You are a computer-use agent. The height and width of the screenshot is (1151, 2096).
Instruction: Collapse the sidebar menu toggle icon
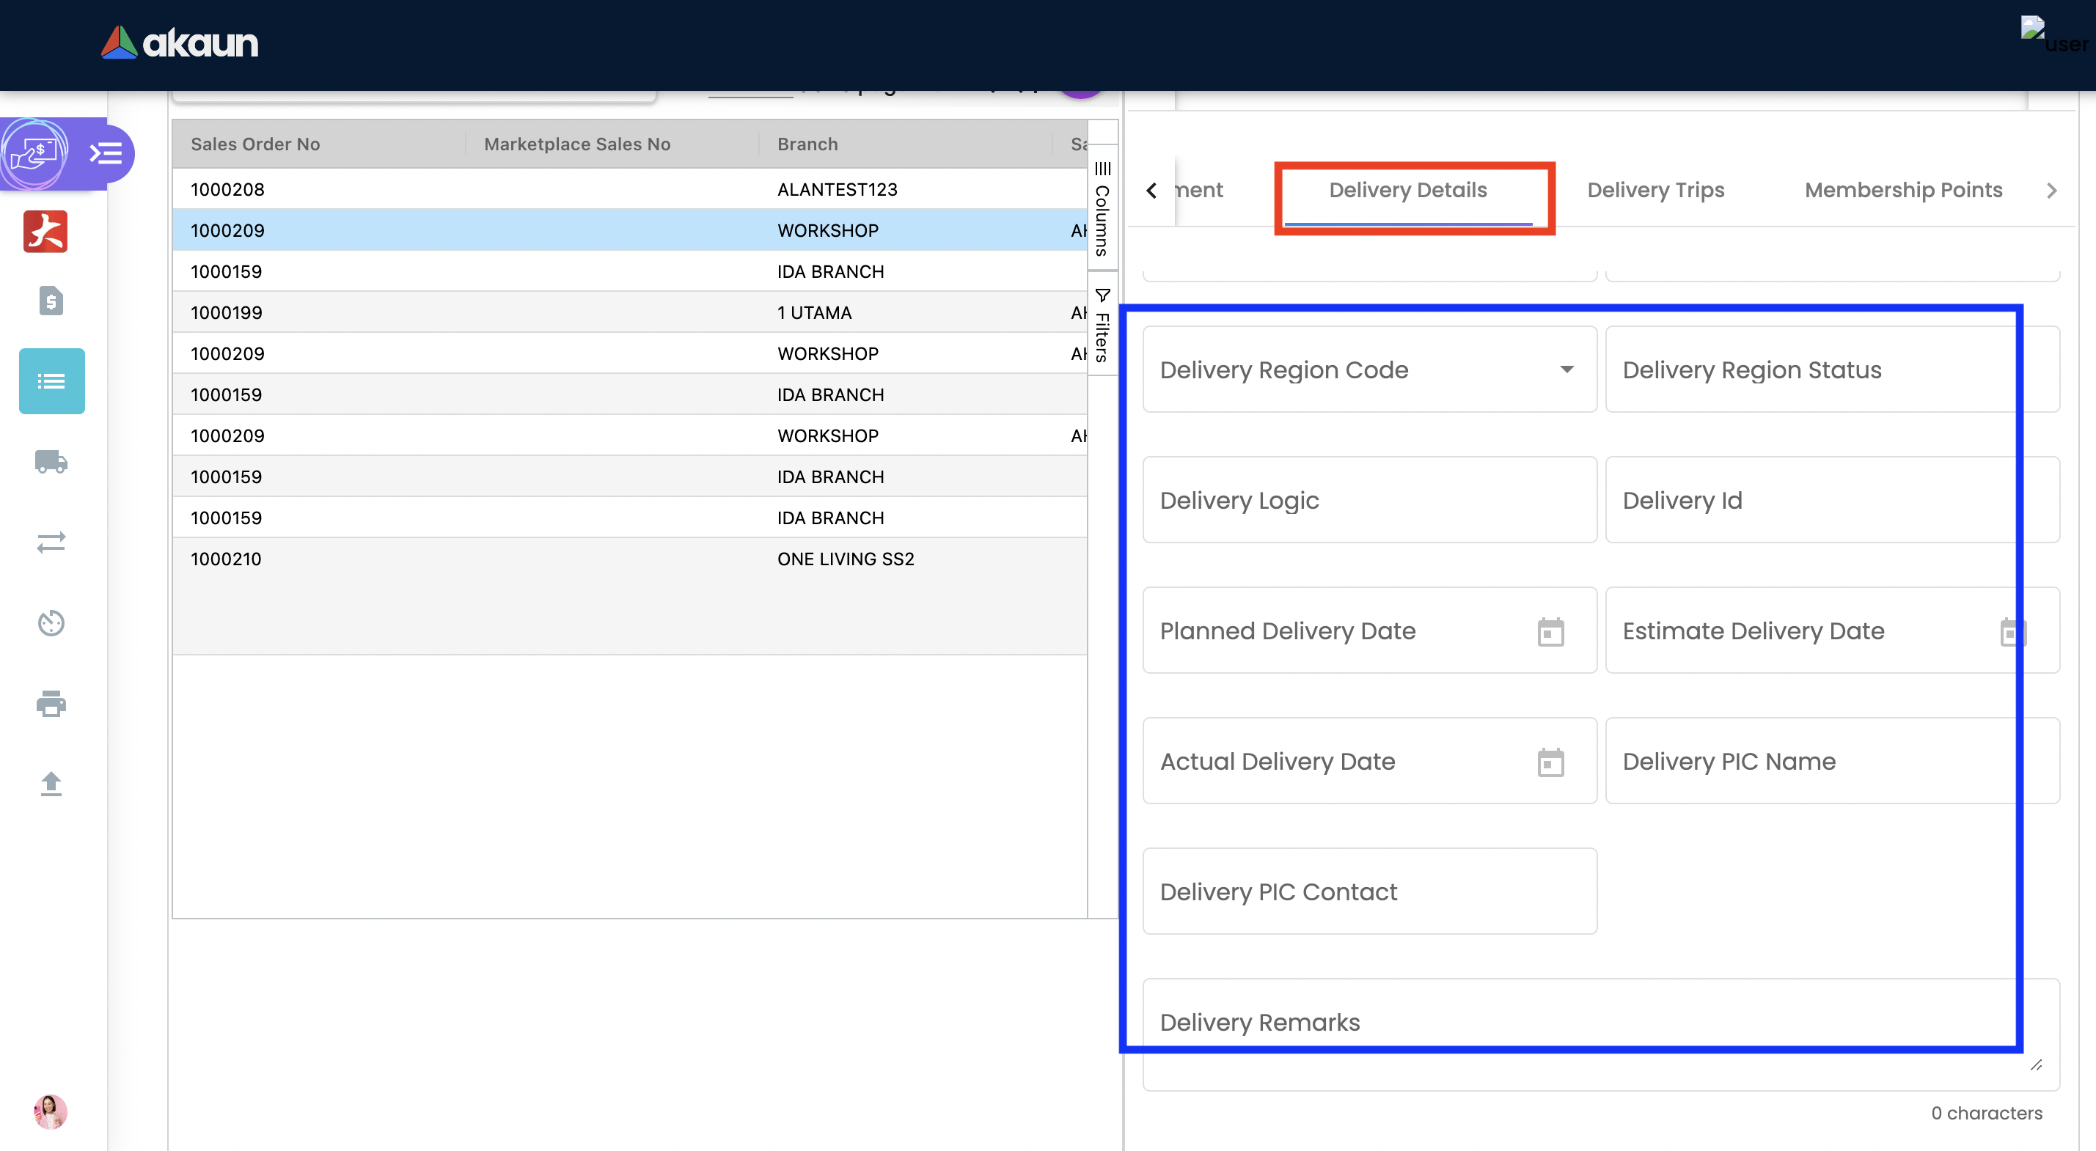(x=106, y=153)
